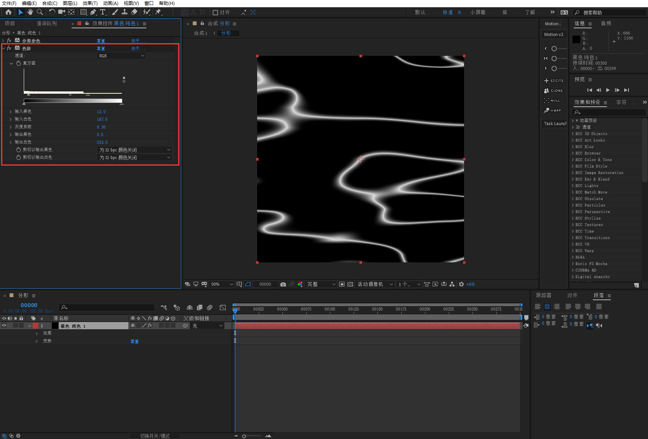This screenshot has width=648, height=439.
Task: Expand the 变换 group in timeline
Action: tap(37, 341)
